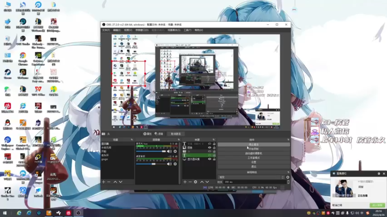Mute the Mic/Aux speaker icon
Image resolution: width=387 pixels, height=217 pixels.
pos(169,151)
